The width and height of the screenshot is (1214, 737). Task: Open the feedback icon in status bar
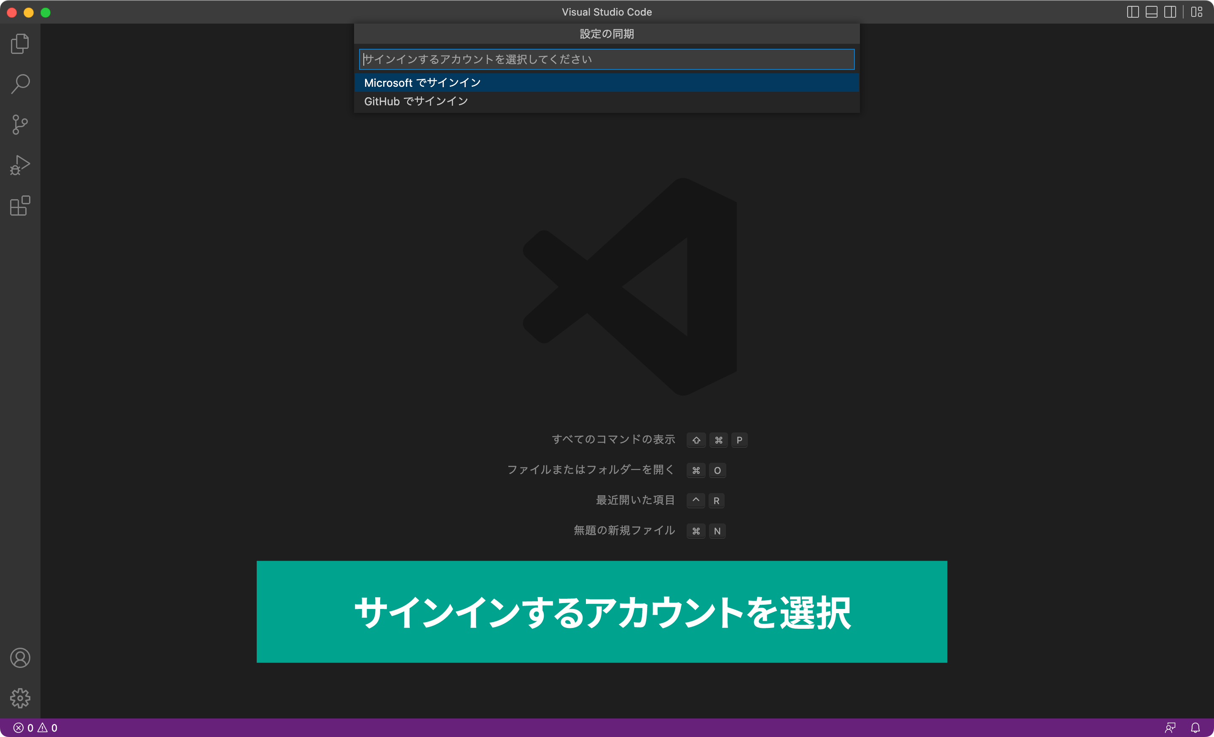(x=1170, y=728)
